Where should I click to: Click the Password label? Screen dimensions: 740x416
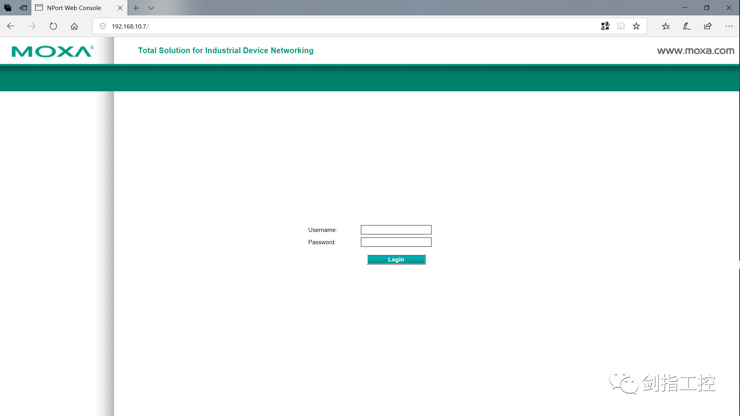(x=322, y=242)
